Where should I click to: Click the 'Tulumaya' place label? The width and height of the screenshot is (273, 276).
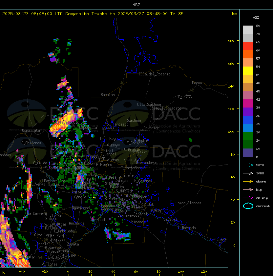(x=112, y=145)
